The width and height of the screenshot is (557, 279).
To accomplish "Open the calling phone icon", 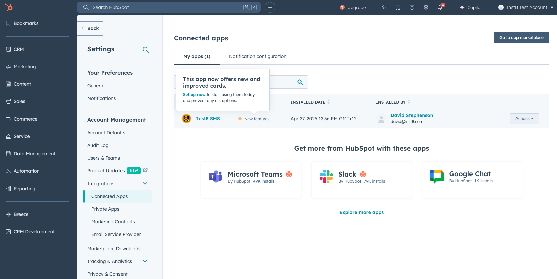I will click(384, 7).
